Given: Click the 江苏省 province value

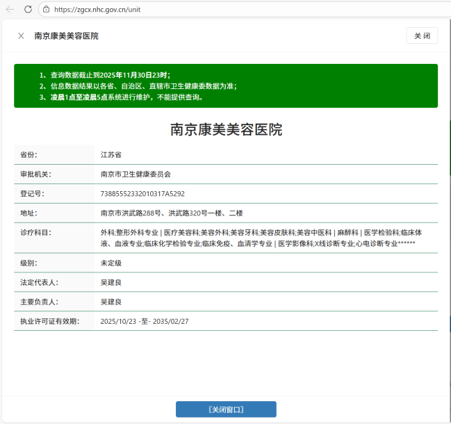Looking at the screenshot, I should tap(111, 154).
